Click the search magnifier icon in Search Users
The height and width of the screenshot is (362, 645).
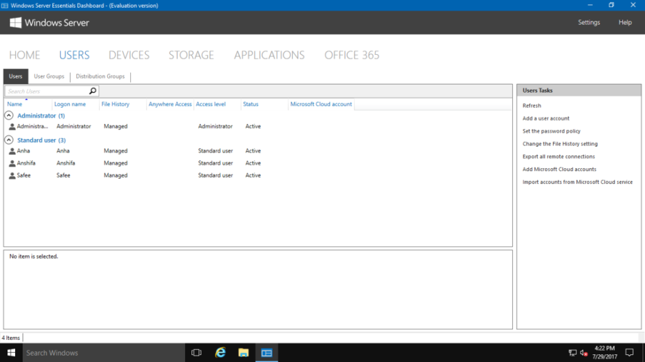(x=93, y=91)
